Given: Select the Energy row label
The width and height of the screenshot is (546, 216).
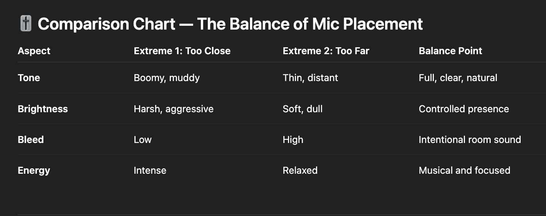Looking at the screenshot, I should click(34, 170).
